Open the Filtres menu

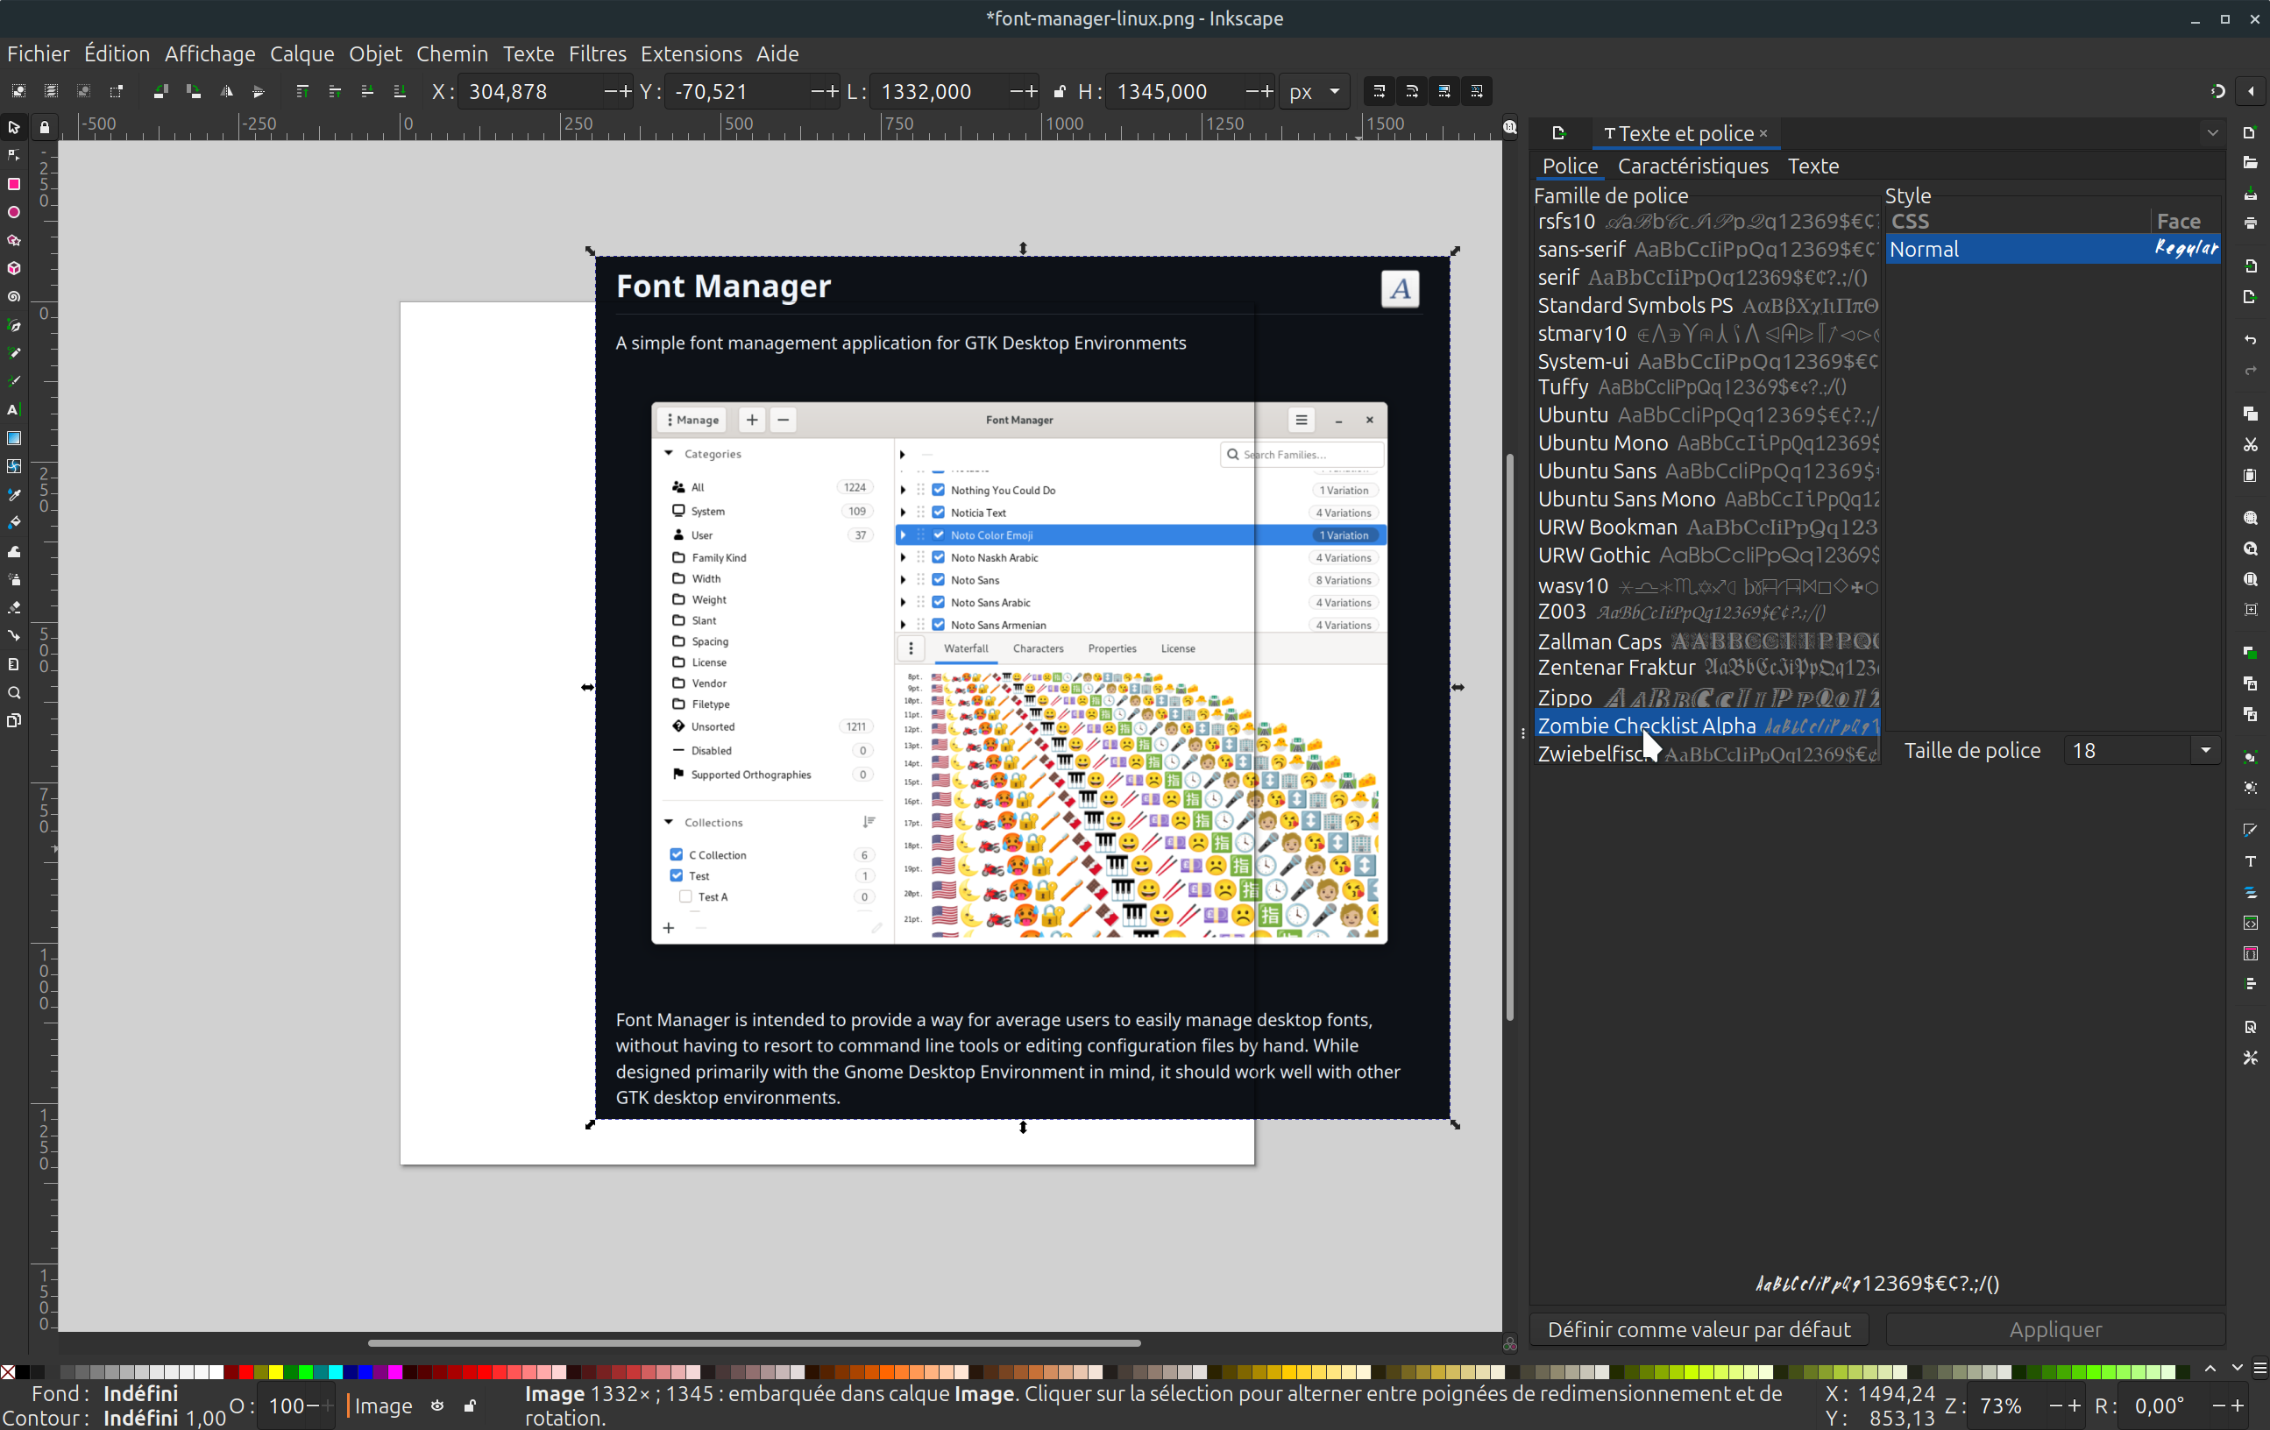coord(597,53)
